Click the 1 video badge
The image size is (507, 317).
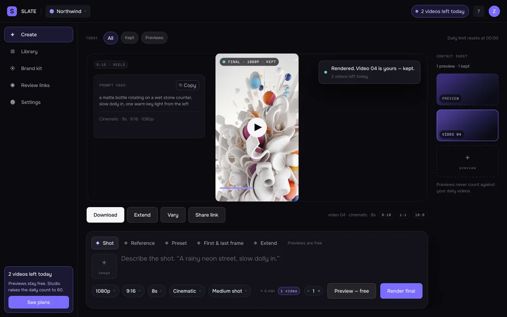click(x=289, y=291)
